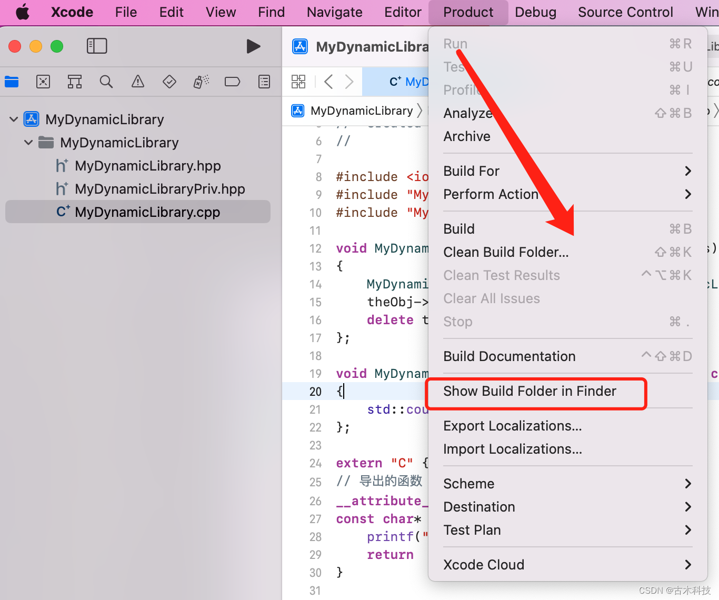
Task: Expand the Test Plan submenu
Action: [567, 530]
